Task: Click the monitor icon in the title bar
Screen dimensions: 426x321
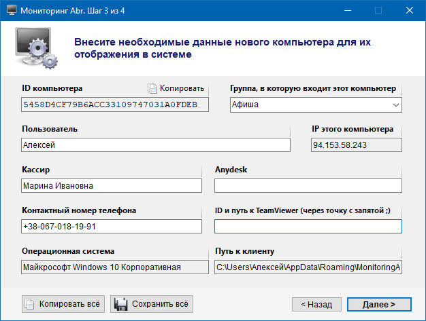Action: (12, 10)
